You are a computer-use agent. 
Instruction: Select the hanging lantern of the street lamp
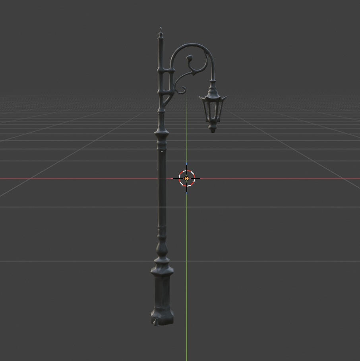[x=213, y=106]
